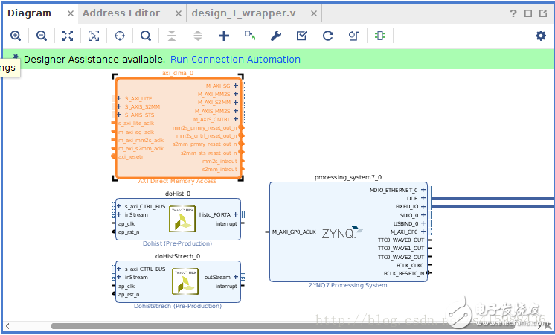The image size is (555, 335).
Task: Click the ZYNQ logo in processor block
Action: (342, 232)
